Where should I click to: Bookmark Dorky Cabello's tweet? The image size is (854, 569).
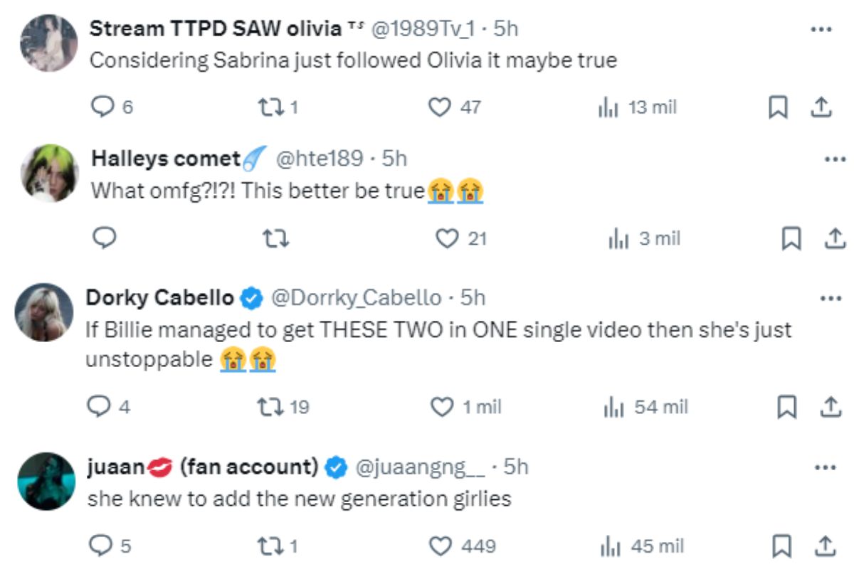click(786, 407)
